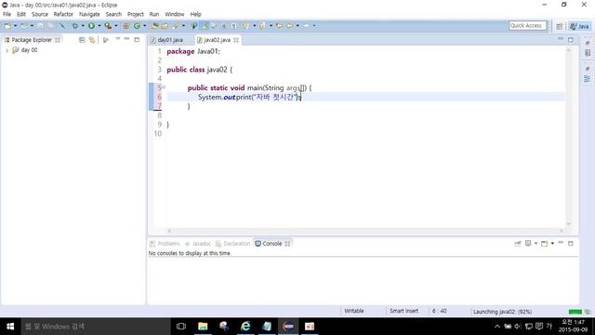Open the Back history dropdown arrow
Image resolution: width=595 pixels, height=335 pixels.
(x=297, y=26)
